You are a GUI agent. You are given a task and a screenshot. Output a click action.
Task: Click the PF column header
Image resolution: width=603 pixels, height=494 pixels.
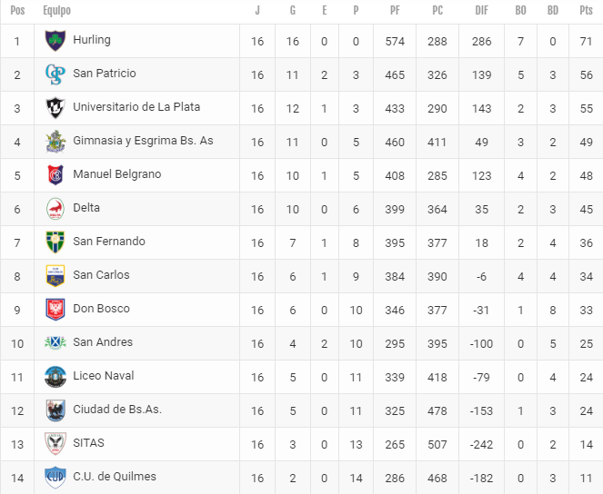395,10
